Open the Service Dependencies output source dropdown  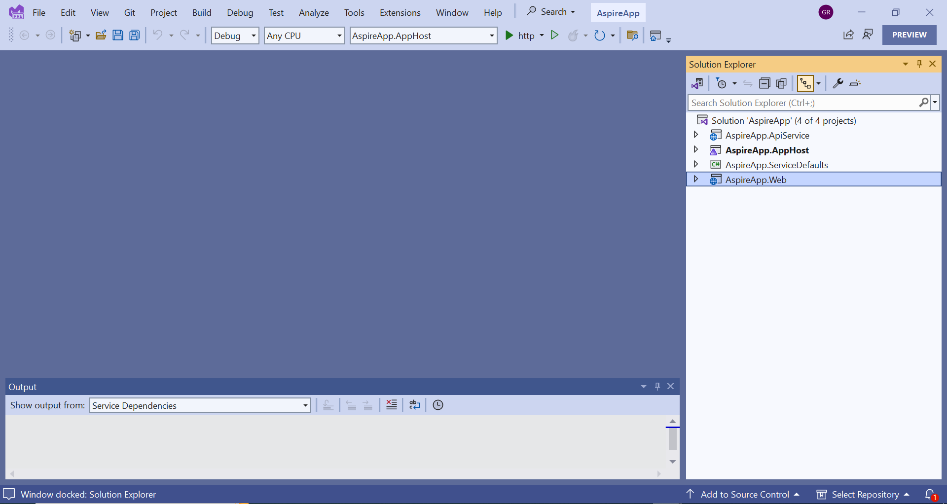[200, 405]
